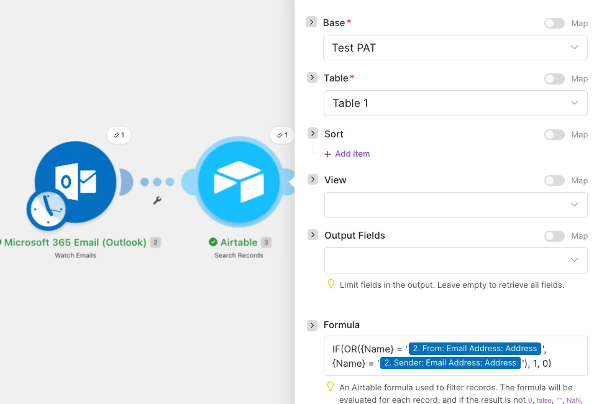This screenshot has width=594, height=404.
Task: Click the lightbulb hint icon under Formula
Action: coord(331,386)
